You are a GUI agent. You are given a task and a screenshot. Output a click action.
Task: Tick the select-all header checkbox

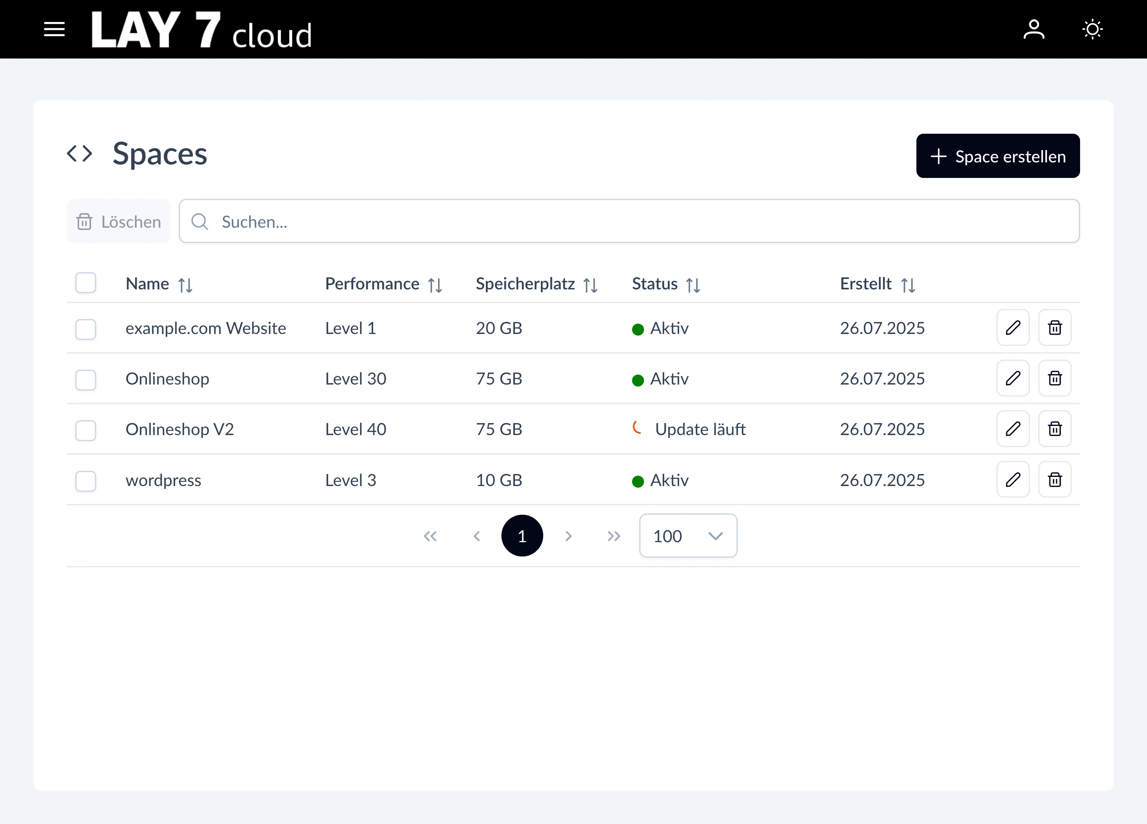click(x=86, y=283)
